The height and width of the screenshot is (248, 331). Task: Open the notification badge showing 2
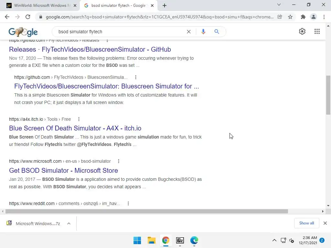tap(322, 240)
